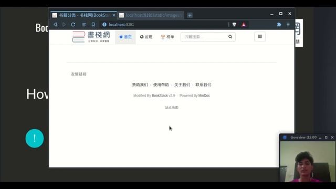Minimize the Guvcview window
This screenshot has width=336, height=189.
pos(320,138)
